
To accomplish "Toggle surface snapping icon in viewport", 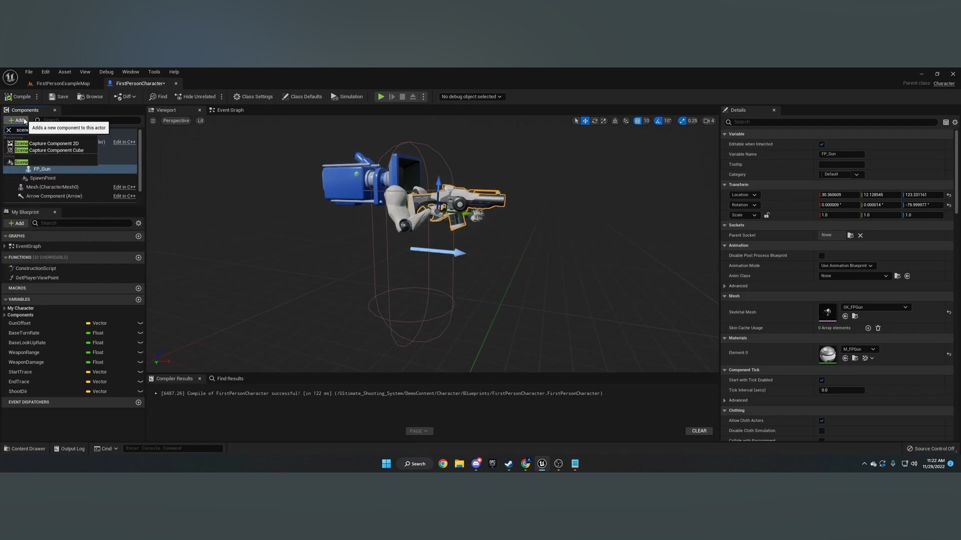I will coord(626,120).
